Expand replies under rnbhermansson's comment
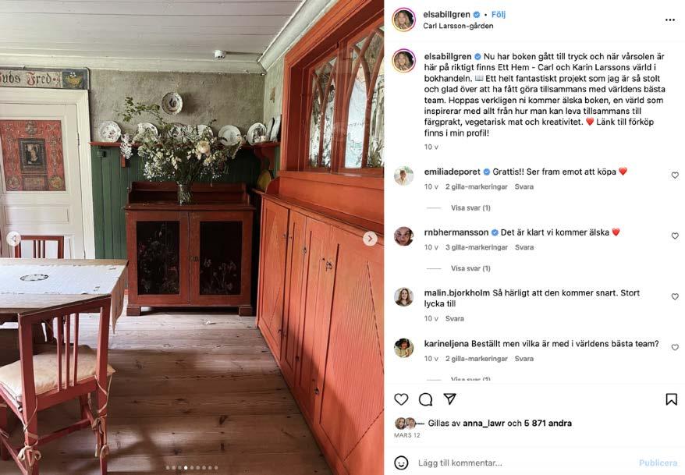The width and height of the screenshot is (685, 475). click(x=470, y=268)
